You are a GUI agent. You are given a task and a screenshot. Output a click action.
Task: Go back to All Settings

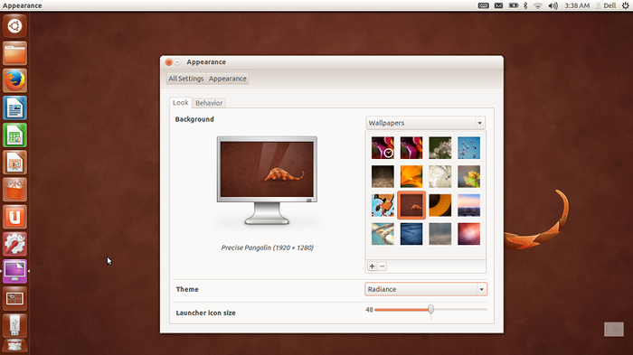[186, 79]
